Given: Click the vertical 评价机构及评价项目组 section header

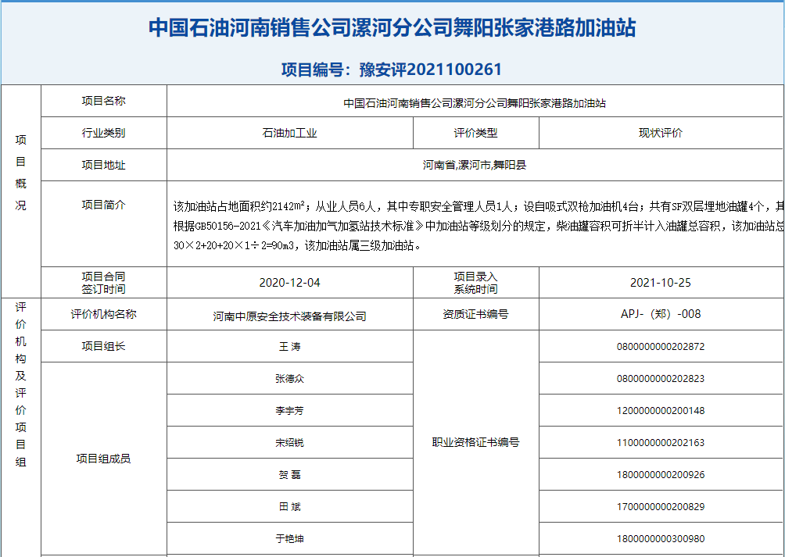Looking at the screenshot, I should tap(20, 384).
